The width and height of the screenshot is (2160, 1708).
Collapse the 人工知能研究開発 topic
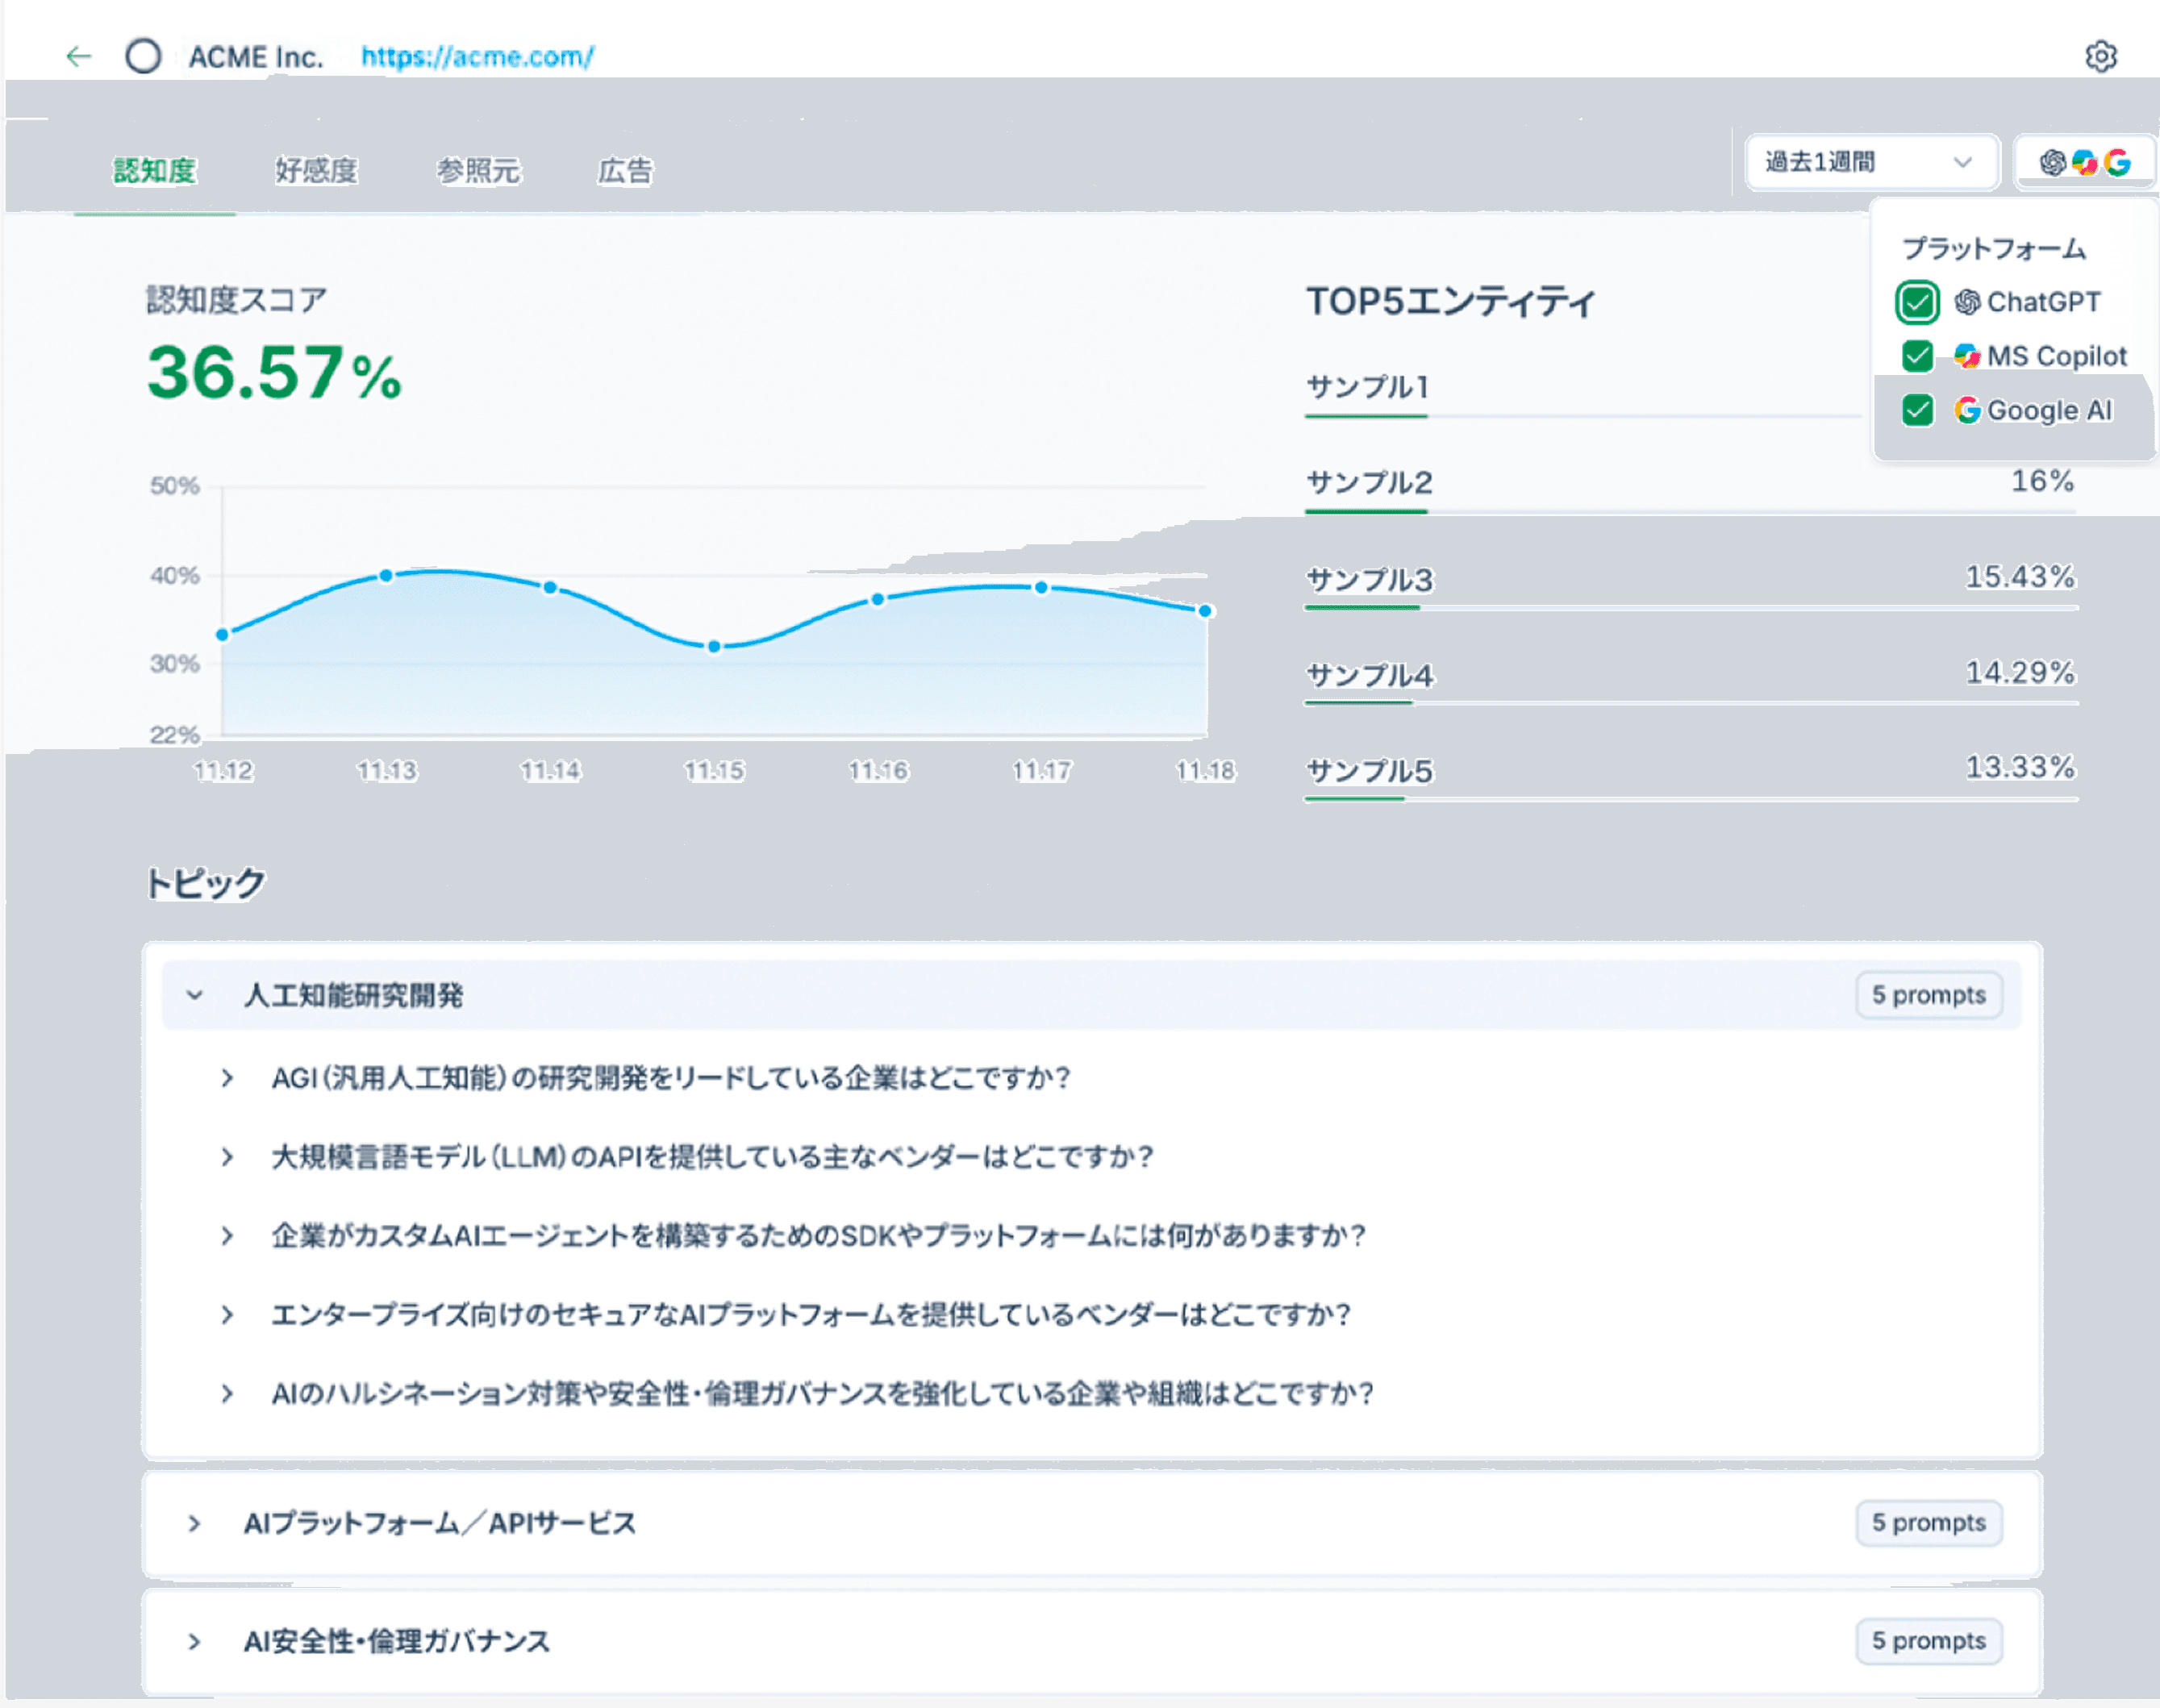(194, 995)
